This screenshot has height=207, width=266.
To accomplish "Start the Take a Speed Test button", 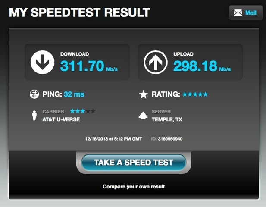I will [134, 163].
